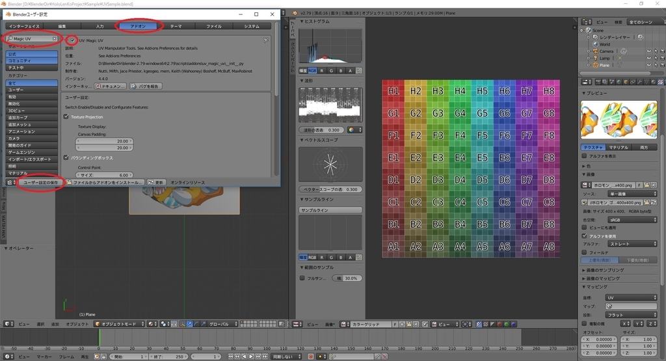This screenshot has width=666, height=361.
Task: Open the World properties tab icon
Action: [619, 82]
